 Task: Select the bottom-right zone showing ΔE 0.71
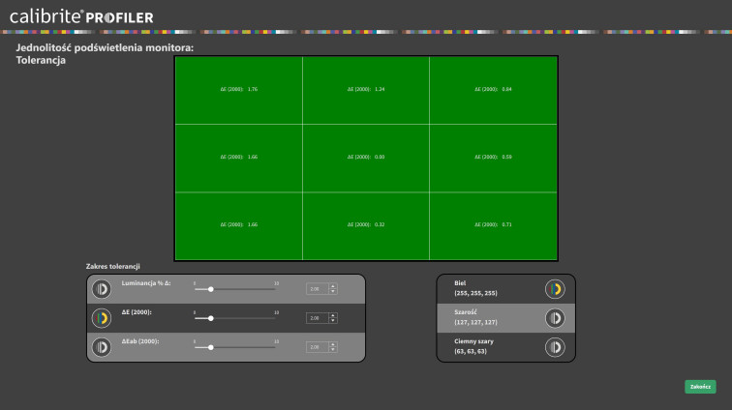tap(493, 225)
